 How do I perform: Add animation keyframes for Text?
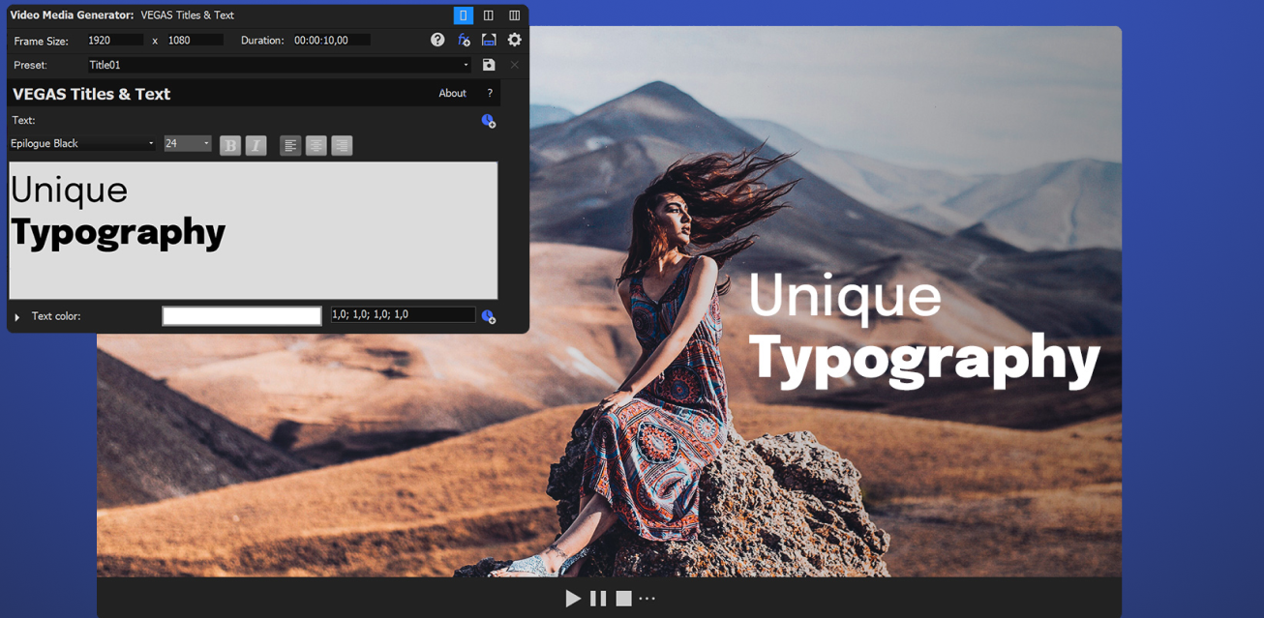coord(489,120)
